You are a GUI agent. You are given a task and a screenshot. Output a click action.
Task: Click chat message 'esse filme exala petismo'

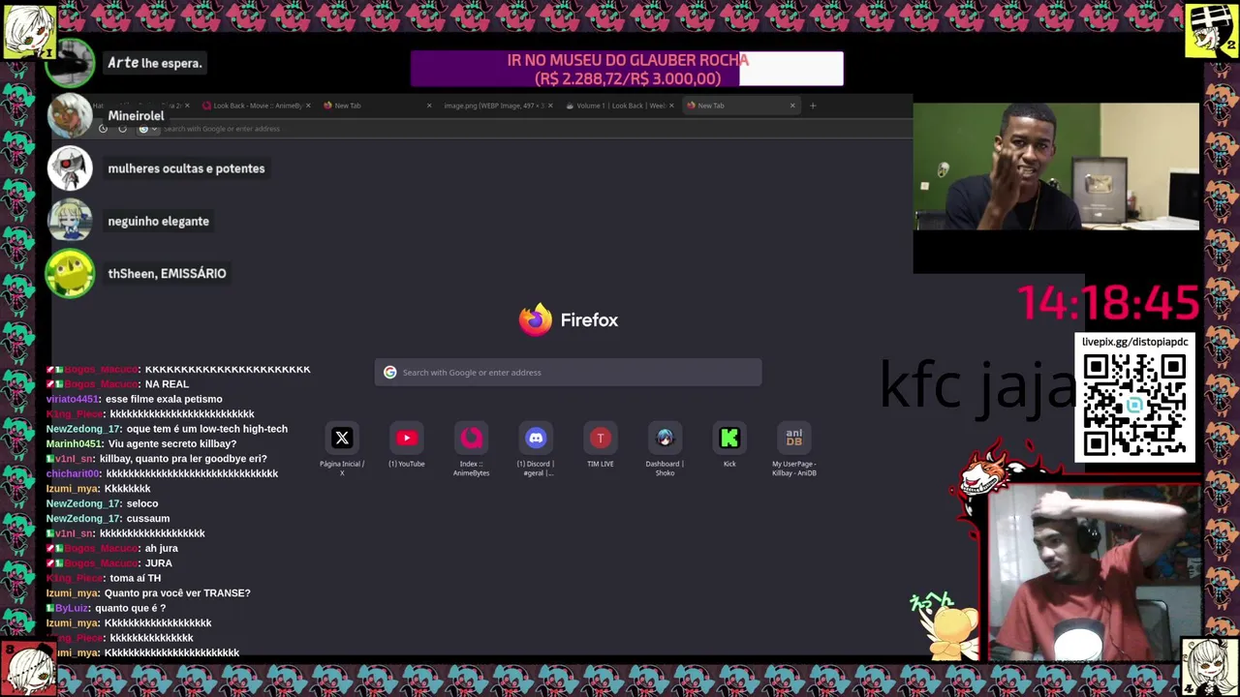(x=163, y=399)
